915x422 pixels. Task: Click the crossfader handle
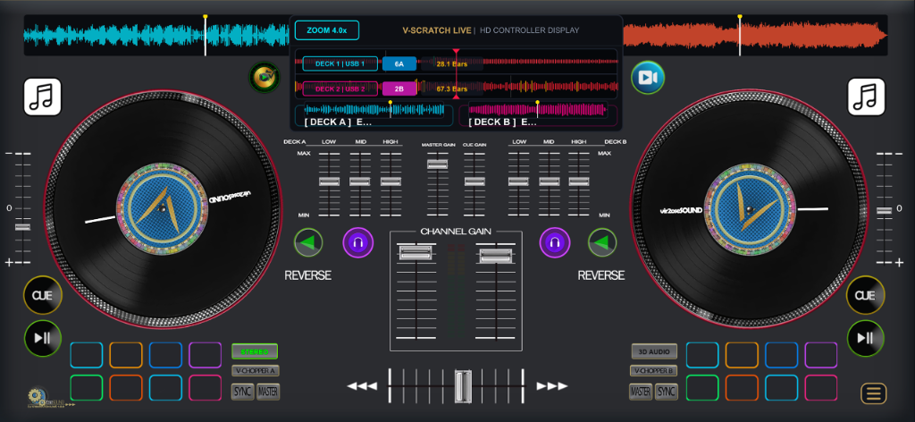tap(464, 386)
